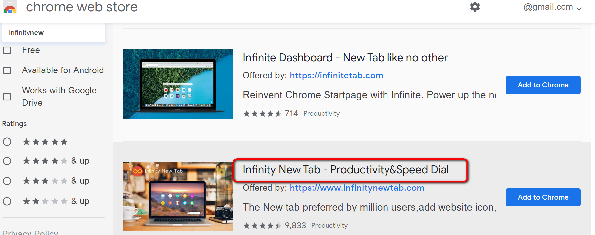Choose three stars & up rating filter

tap(7, 181)
